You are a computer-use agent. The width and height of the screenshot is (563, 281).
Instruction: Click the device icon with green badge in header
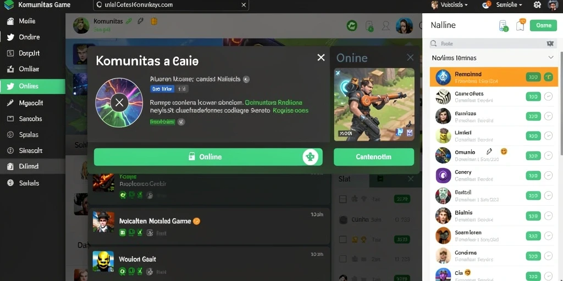point(369,26)
